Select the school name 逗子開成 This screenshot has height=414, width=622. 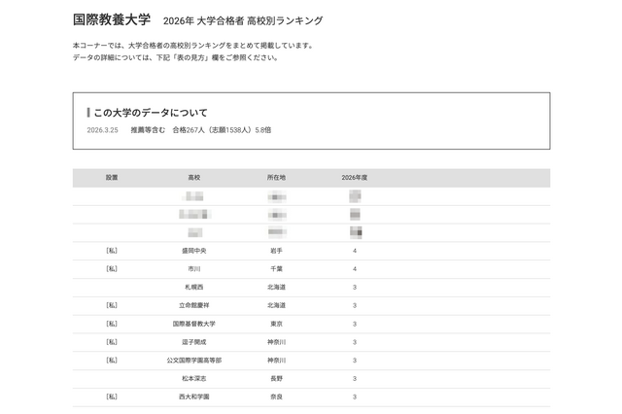(x=194, y=342)
